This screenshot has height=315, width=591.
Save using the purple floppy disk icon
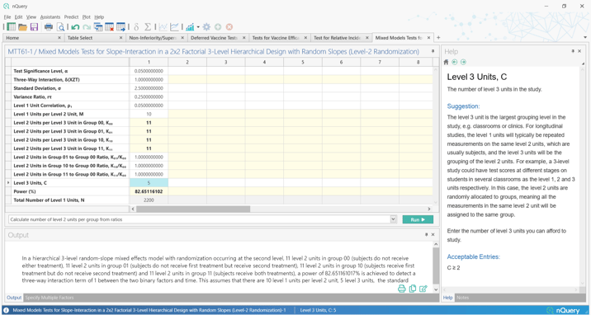click(x=35, y=26)
